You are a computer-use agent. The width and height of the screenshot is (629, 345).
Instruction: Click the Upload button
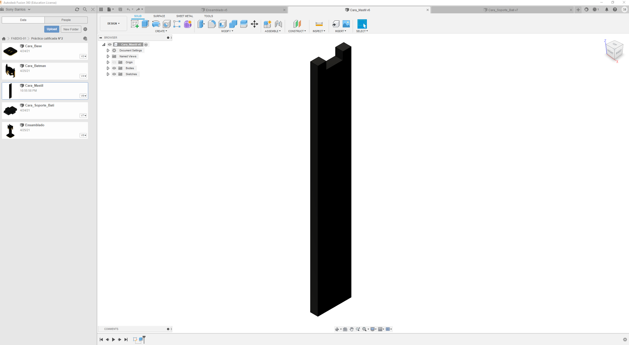(x=52, y=29)
